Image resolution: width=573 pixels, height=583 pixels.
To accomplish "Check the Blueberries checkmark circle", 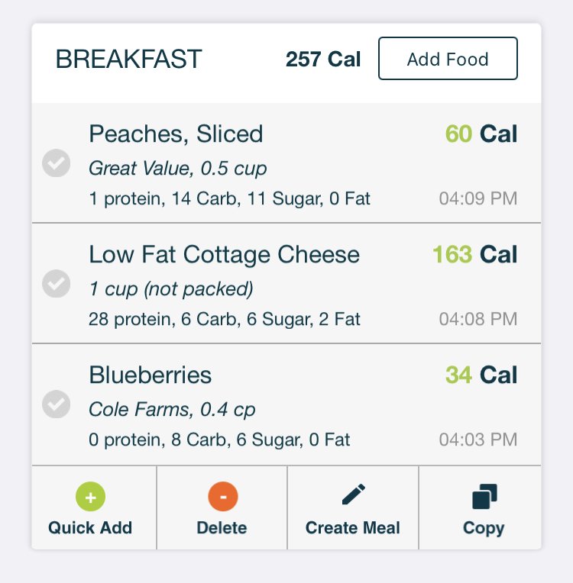I will pos(57,404).
